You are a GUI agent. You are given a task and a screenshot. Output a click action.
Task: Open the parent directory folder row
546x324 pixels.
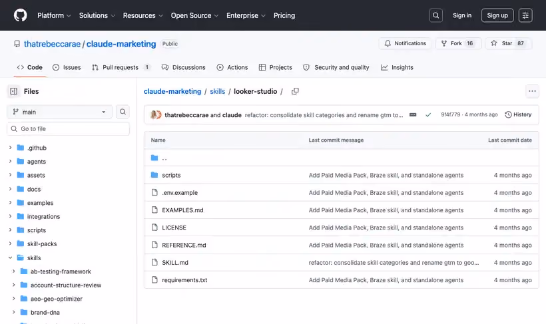341,158
